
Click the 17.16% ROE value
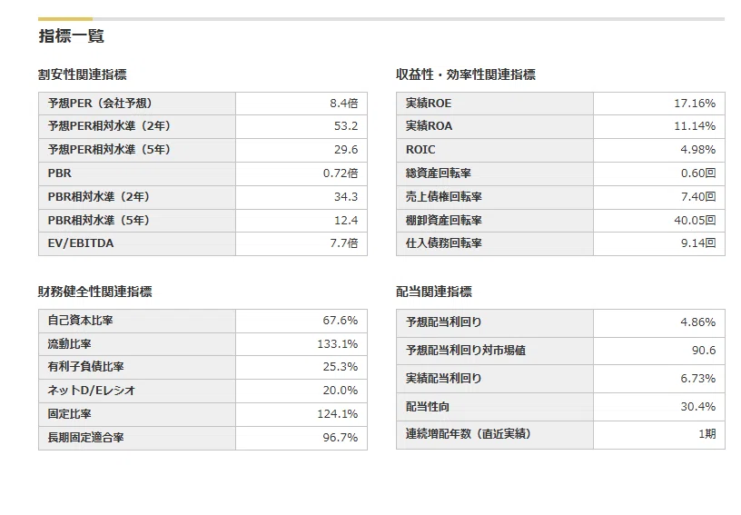tap(694, 104)
